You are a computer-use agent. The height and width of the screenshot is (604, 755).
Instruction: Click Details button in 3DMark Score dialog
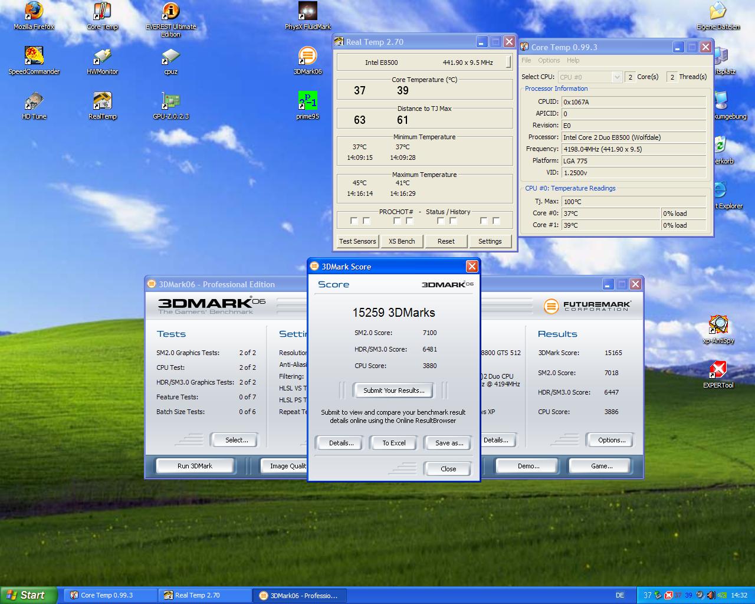342,443
